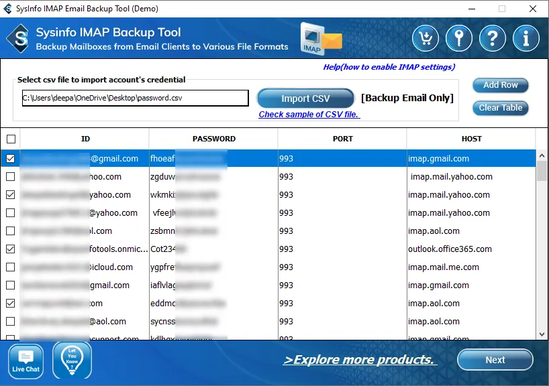The image size is (549, 386).
Task: Open the key activation icon
Action: pyautogui.click(x=459, y=38)
